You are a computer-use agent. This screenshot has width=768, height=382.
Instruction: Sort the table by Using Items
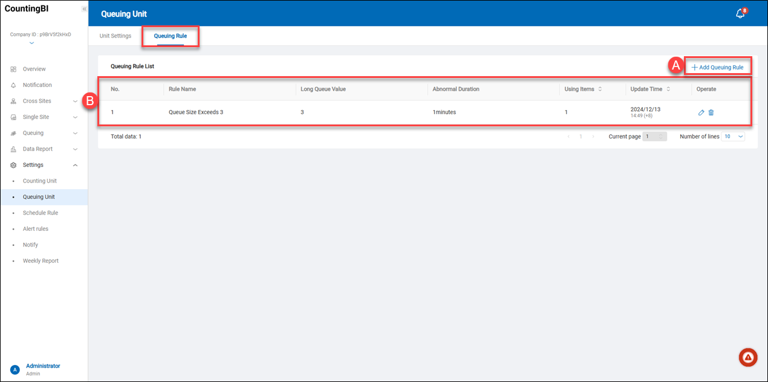(x=600, y=89)
